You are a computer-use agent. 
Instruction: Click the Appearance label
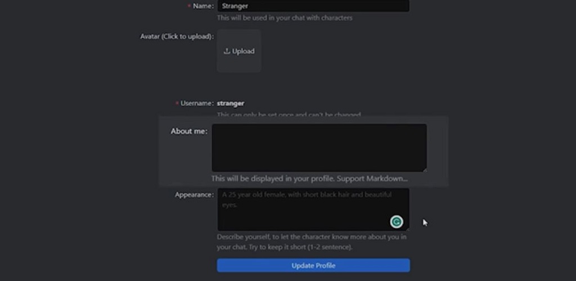click(194, 194)
